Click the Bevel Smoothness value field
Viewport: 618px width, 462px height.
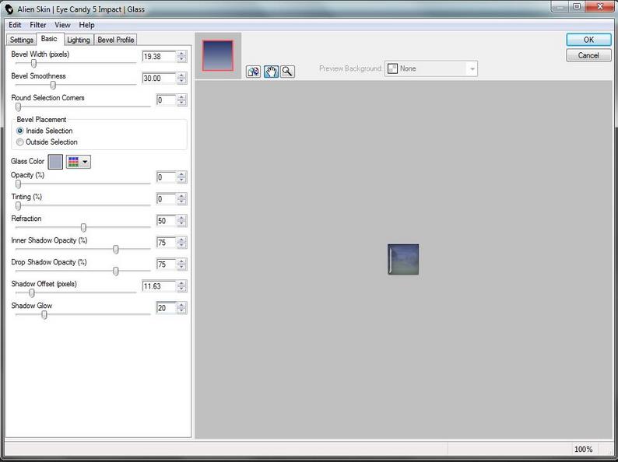click(x=159, y=79)
